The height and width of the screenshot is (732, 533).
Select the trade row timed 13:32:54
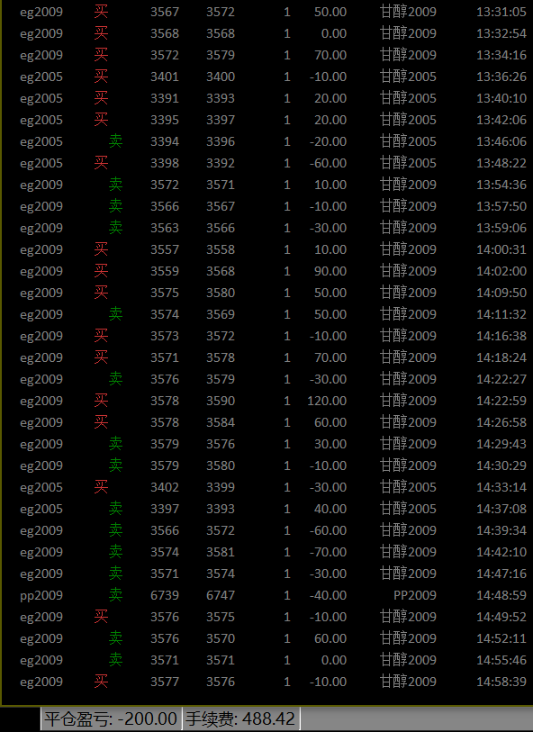[x=273, y=33]
